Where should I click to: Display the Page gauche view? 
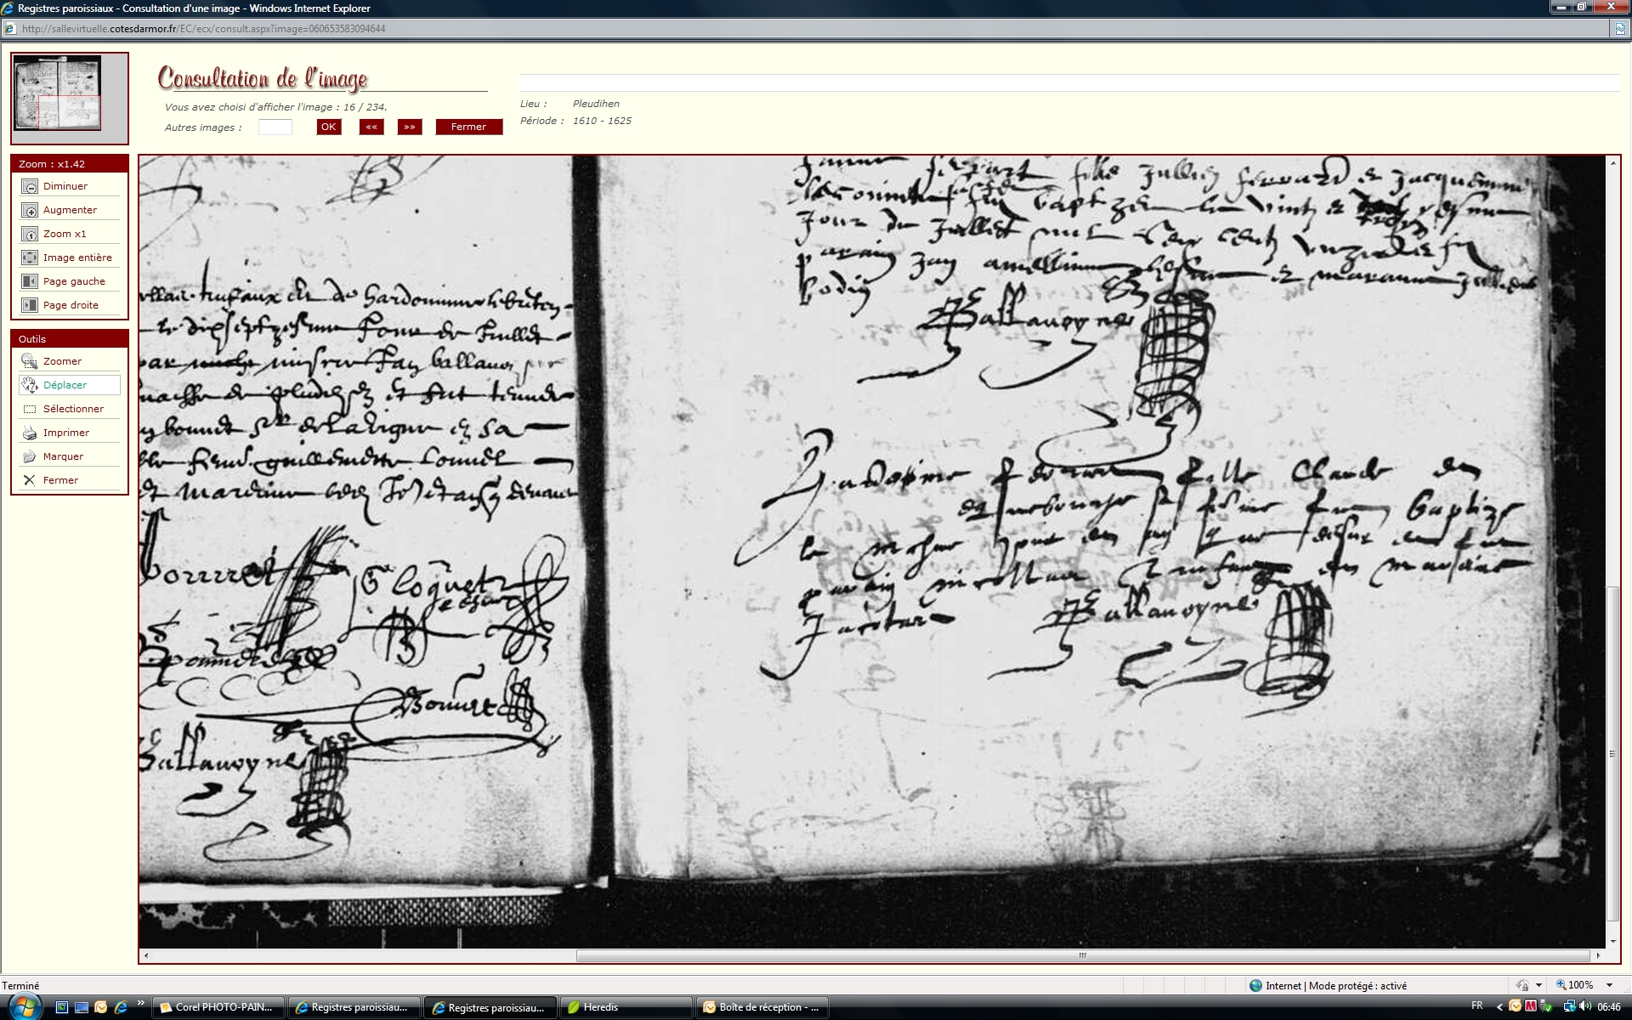(x=30, y=281)
